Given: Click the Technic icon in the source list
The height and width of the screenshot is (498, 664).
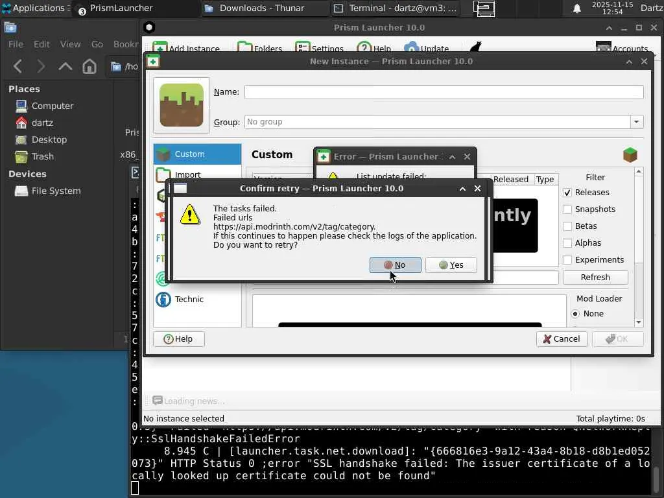Looking at the screenshot, I should coord(163,300).
